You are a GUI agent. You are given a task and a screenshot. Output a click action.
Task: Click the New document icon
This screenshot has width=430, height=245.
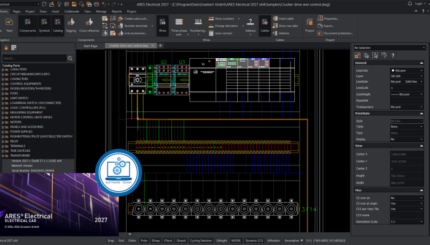pos(44,4)
